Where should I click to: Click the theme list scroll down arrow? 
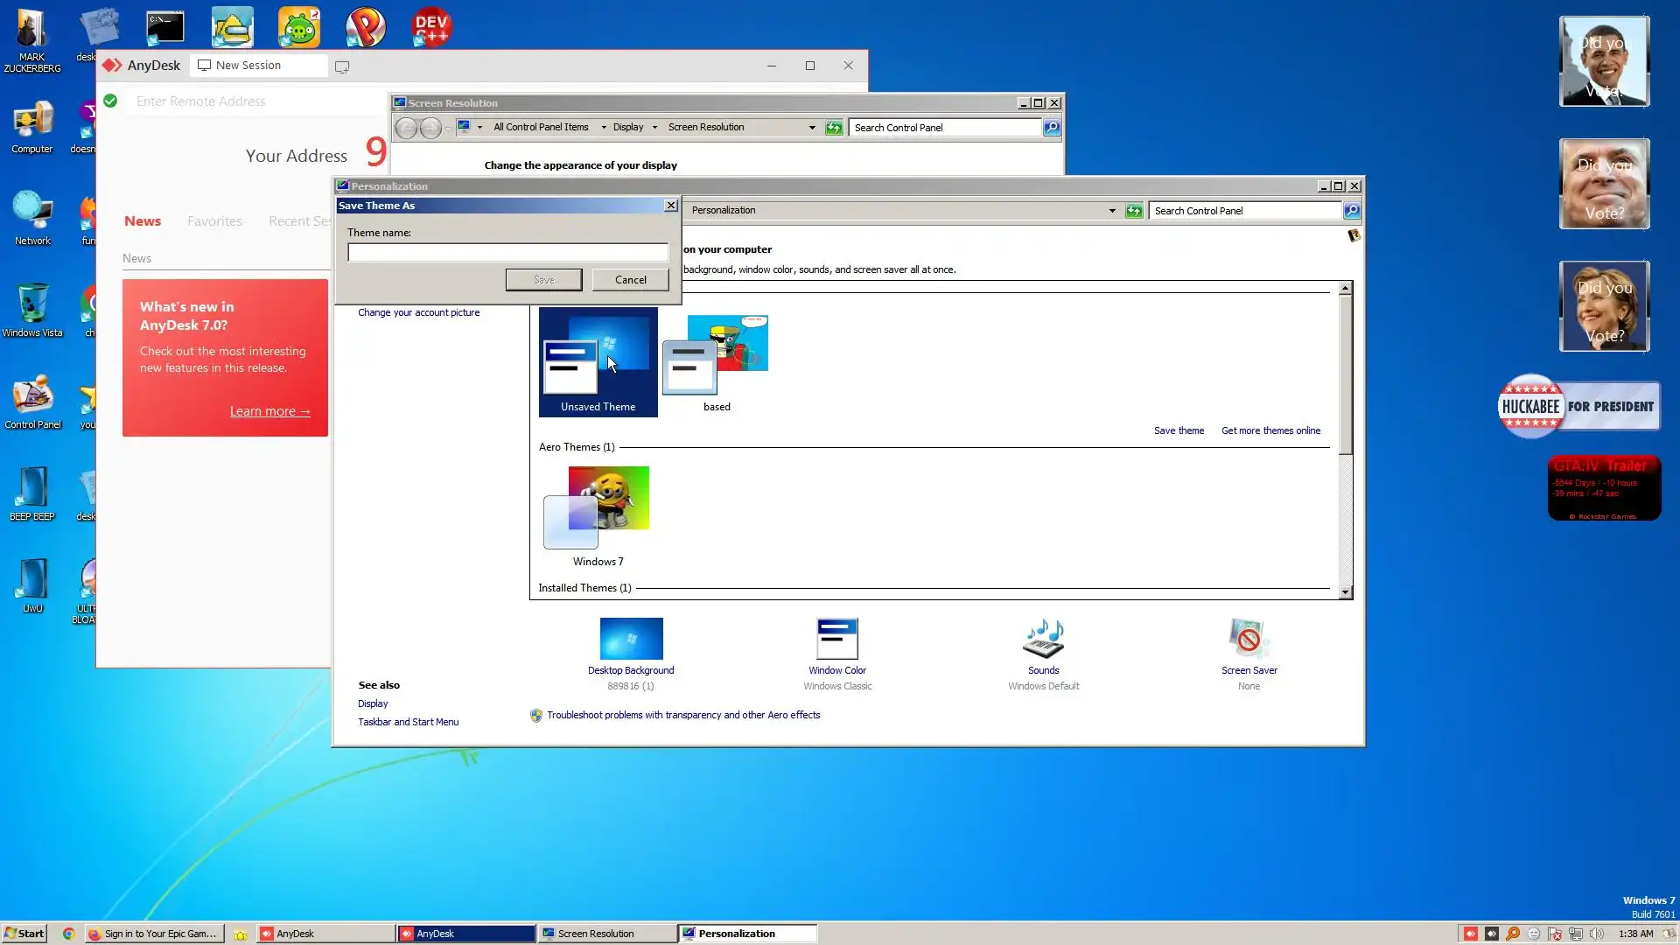[x=1345, y=592]
